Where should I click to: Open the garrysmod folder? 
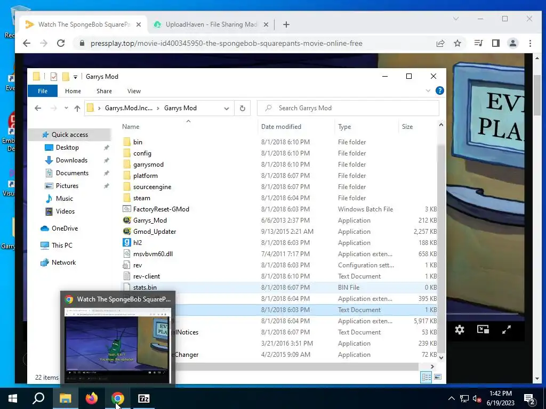148,164
